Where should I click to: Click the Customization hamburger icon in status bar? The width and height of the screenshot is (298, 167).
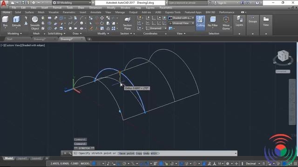point(295,164)
